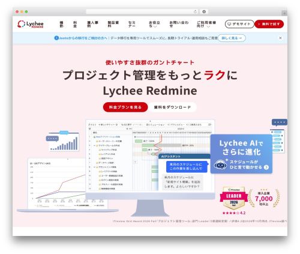The width and height of the screenshot is (300, 254).
Task: Click the 使いやすさ抜群のガントチャート tagline
Action: [x=150, y=62]
